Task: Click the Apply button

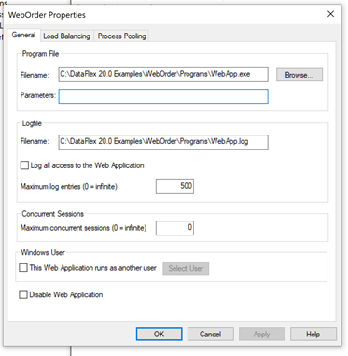Action: pos(262,335)
